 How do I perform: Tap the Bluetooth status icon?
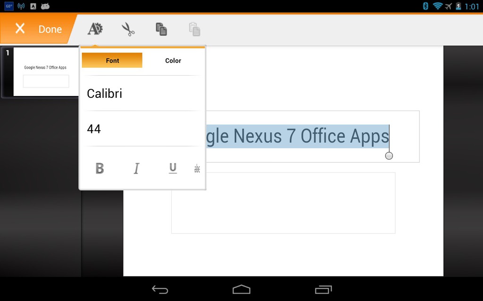tap(425, 6)
